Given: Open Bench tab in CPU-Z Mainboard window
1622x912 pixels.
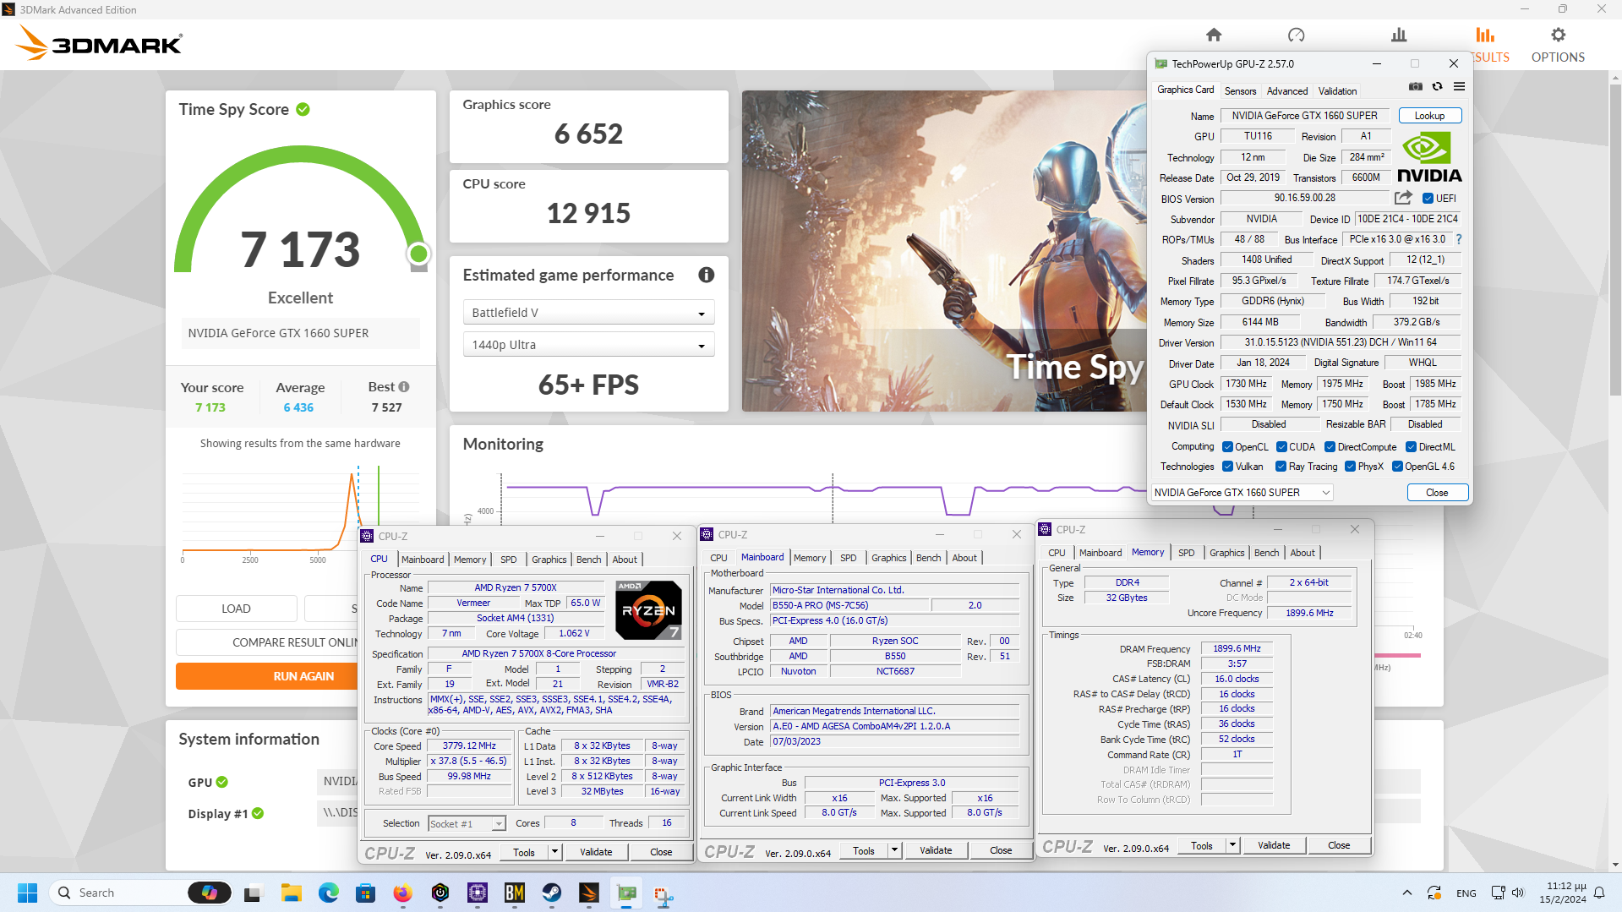Looking at the screenshot, I should 928,558.
